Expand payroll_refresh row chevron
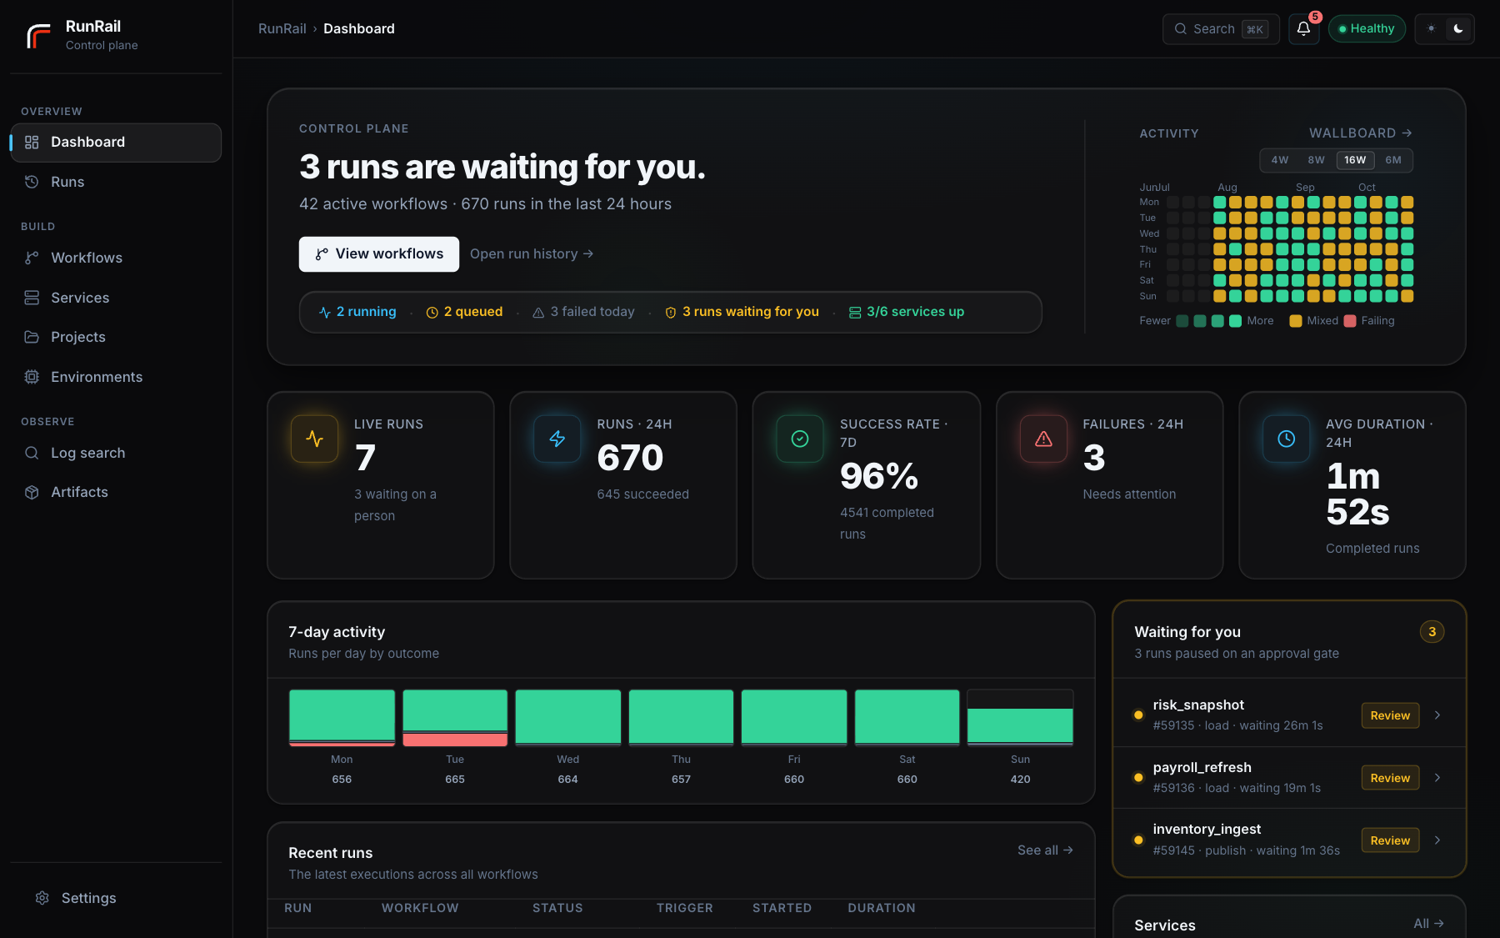The width and height of the screenshot is (1500, 938). coord(1437,778)
